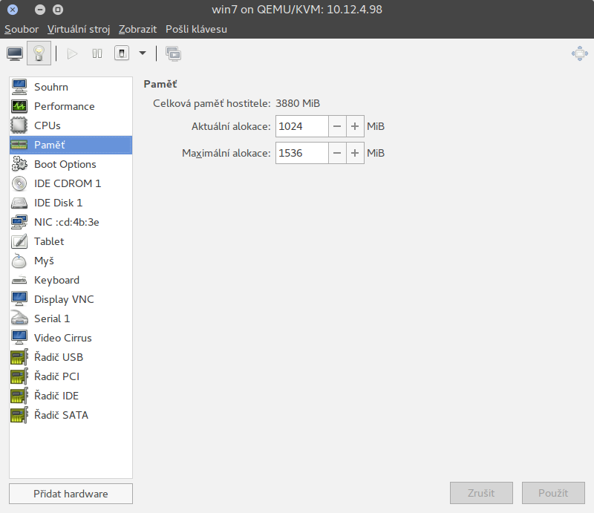Click the fullscreen icon at top right
The width and height of the screenshot is (594, 513).
[579, 53]
